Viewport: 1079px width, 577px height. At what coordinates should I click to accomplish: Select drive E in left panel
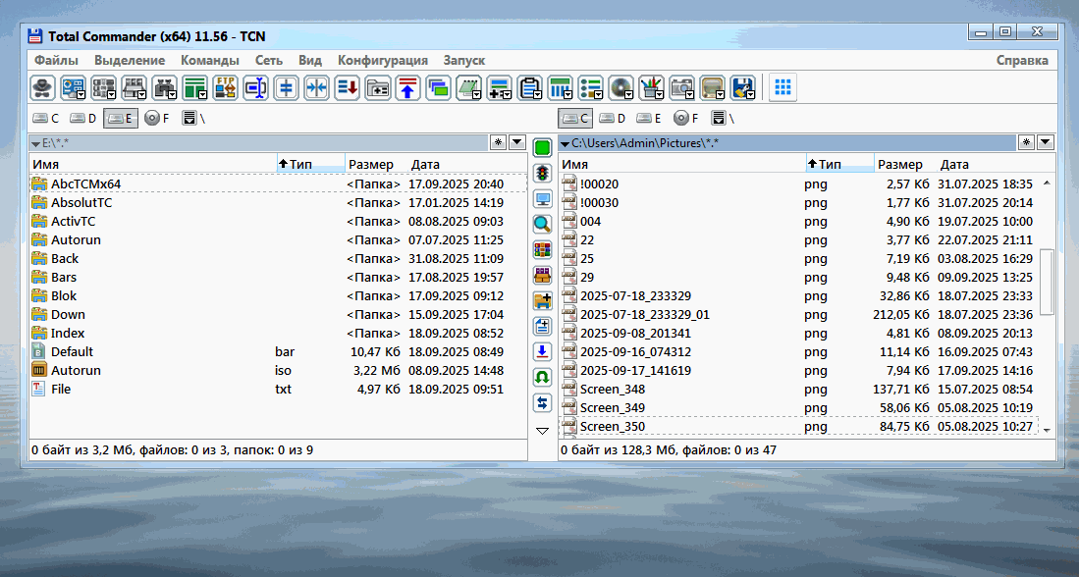[121, 119]
